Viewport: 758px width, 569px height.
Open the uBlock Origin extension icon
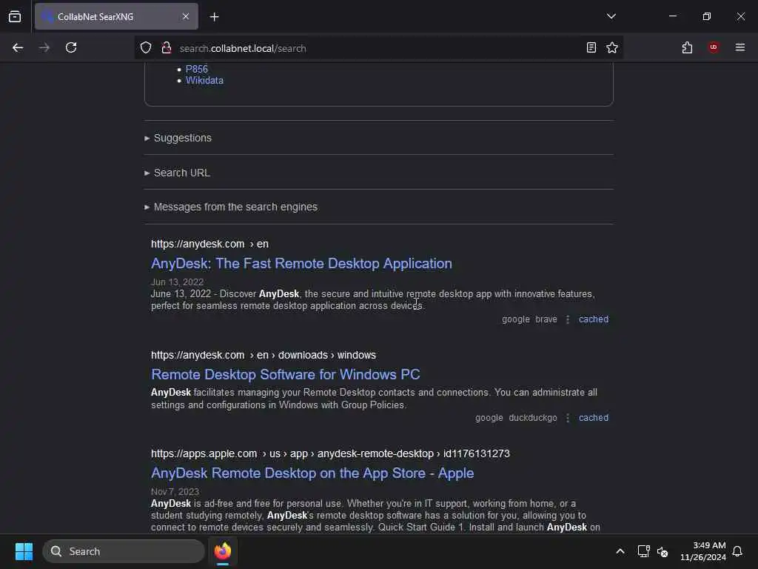714,47
